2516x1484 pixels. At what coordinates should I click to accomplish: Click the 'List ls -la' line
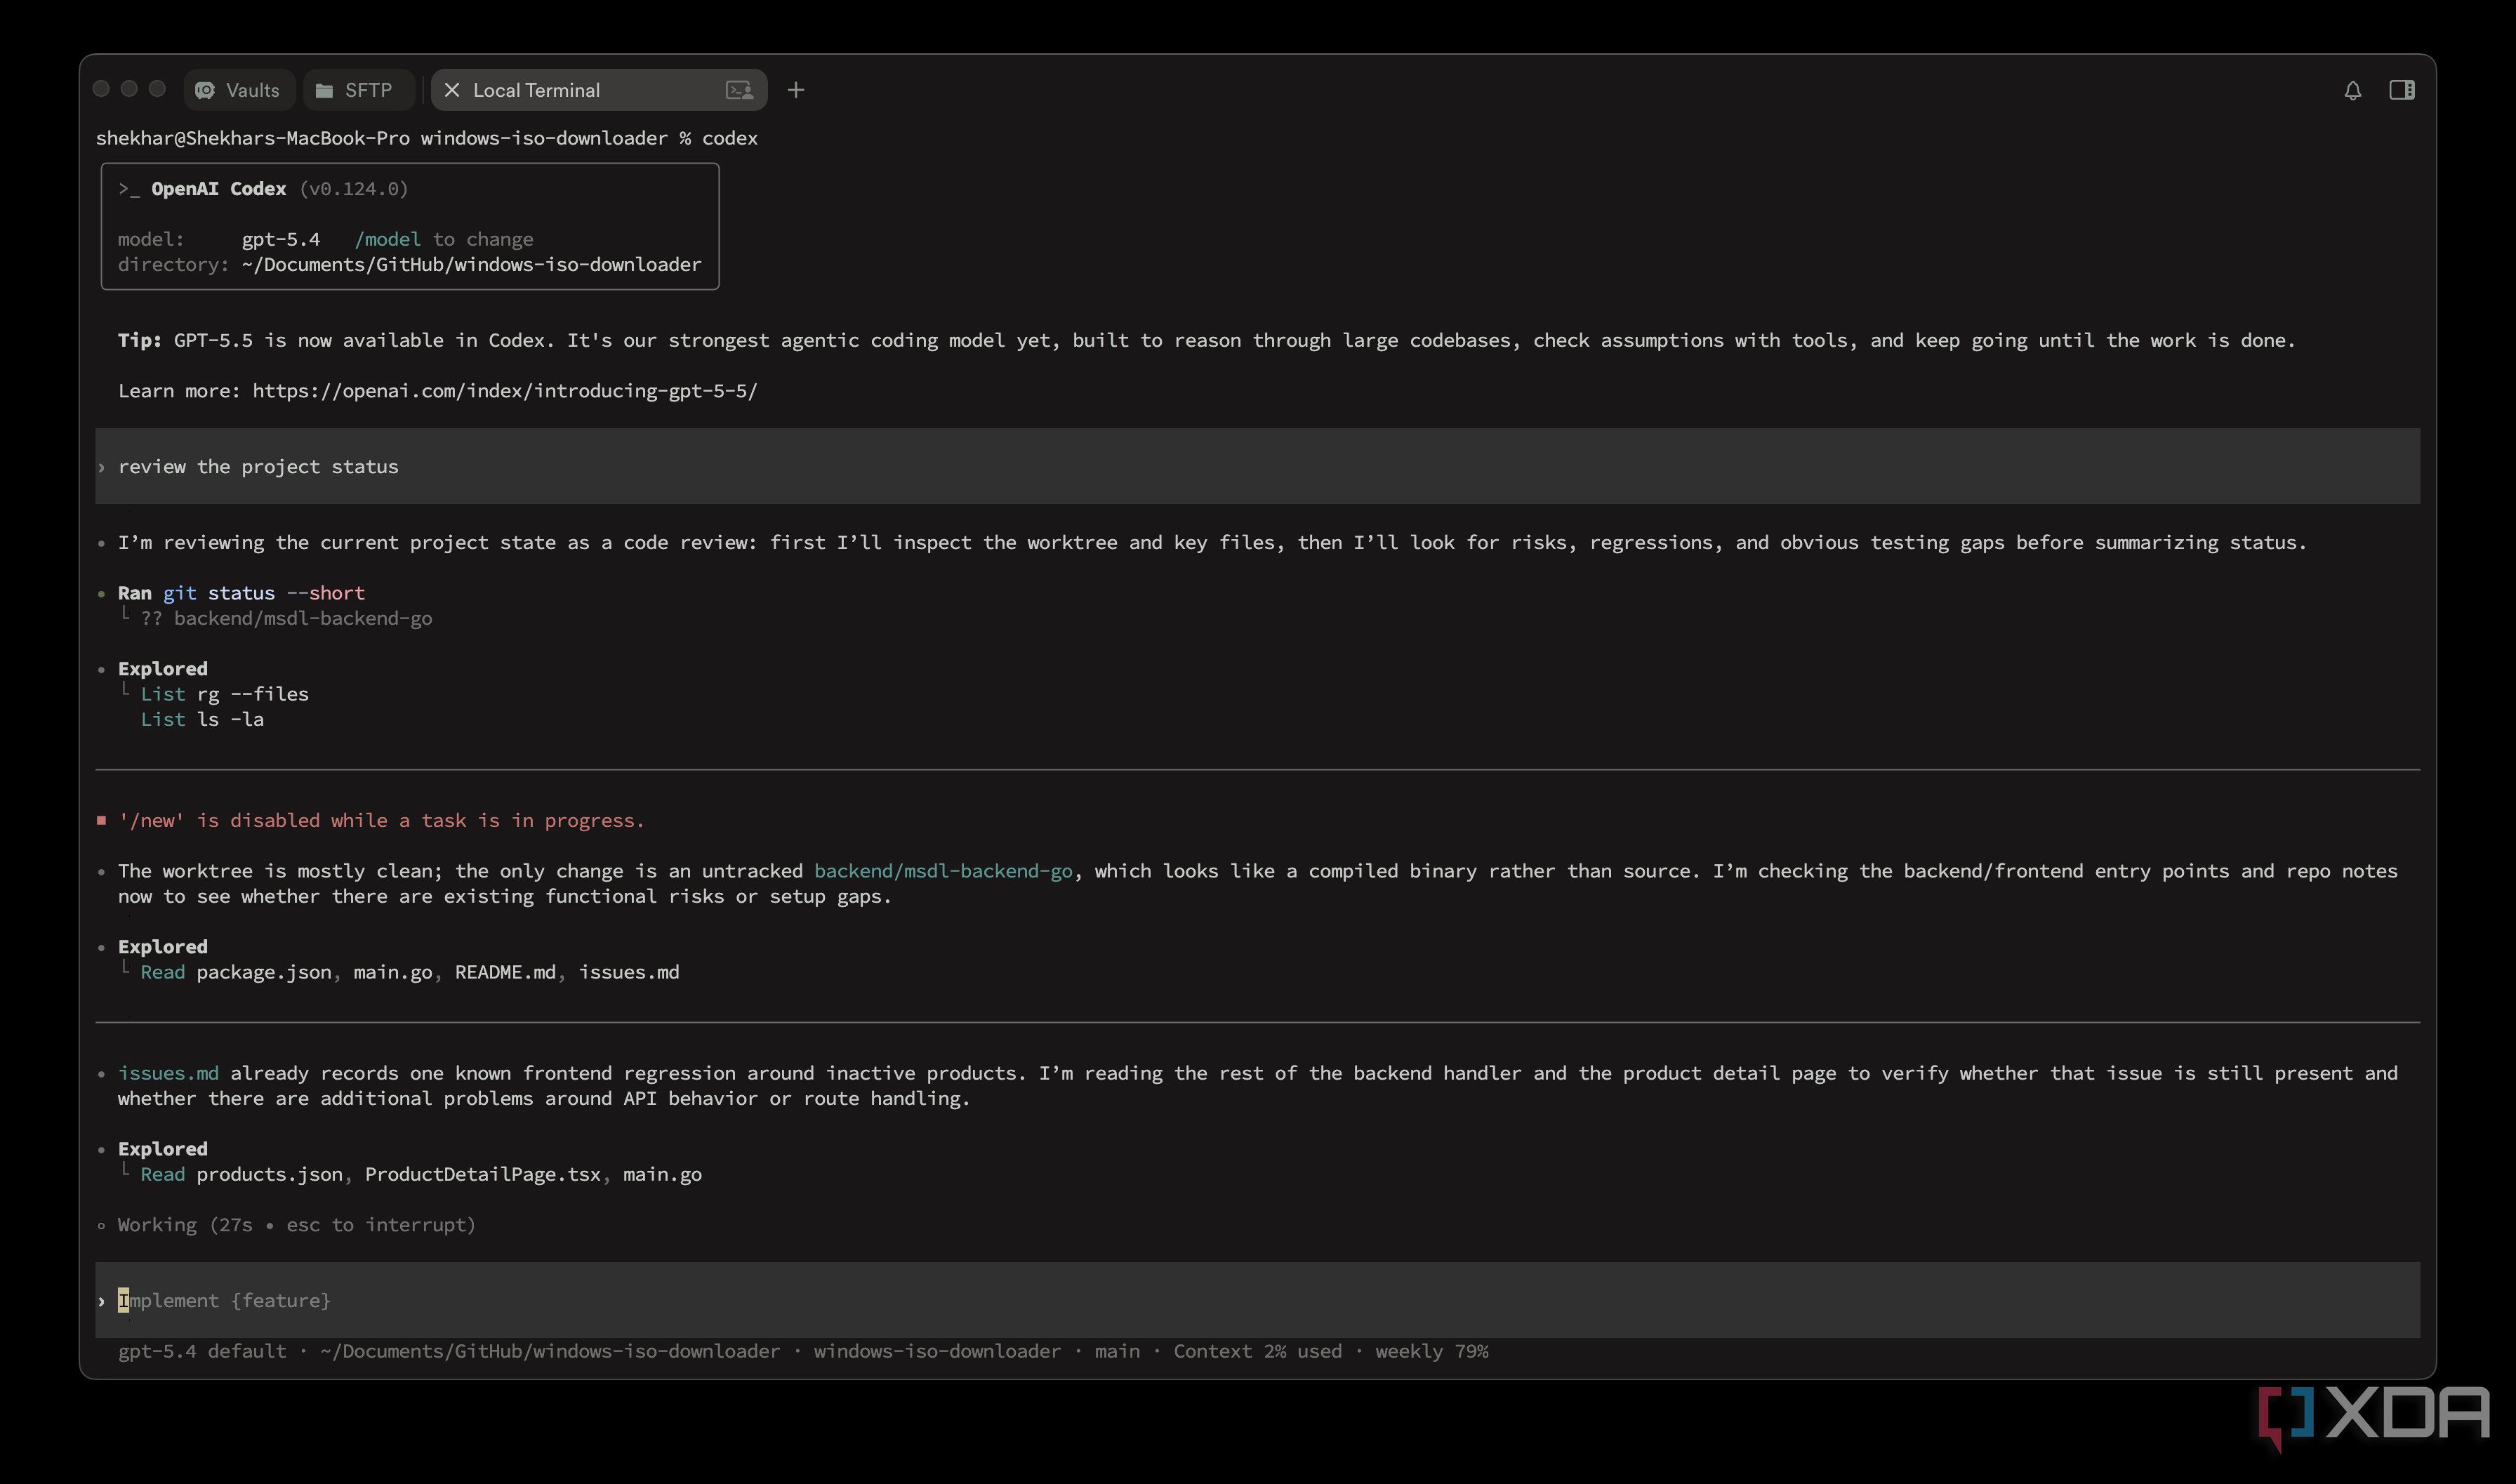coord(202,719)
